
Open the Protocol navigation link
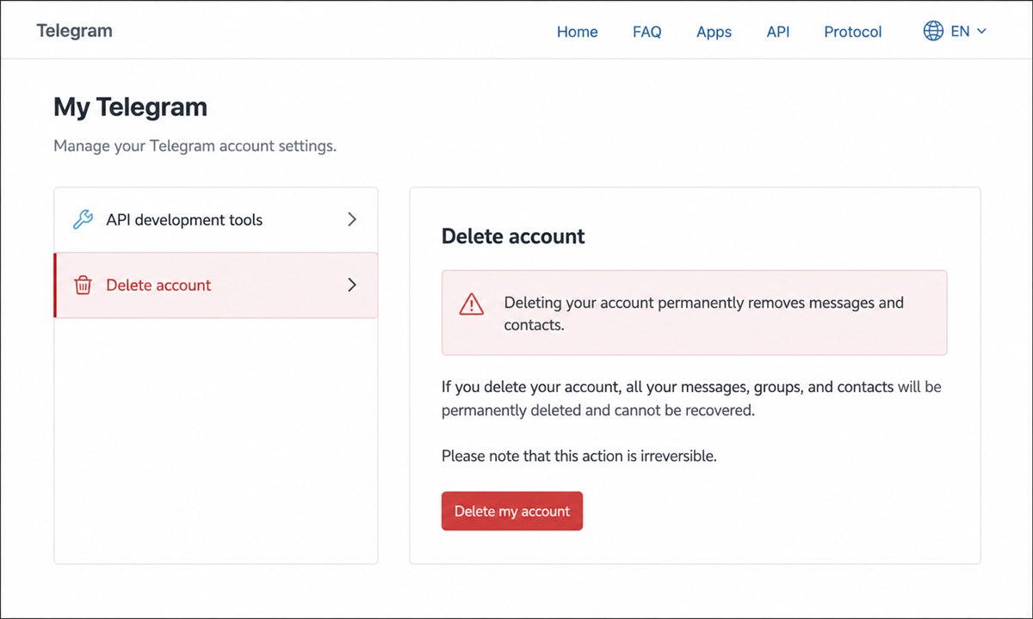point(853,32)
